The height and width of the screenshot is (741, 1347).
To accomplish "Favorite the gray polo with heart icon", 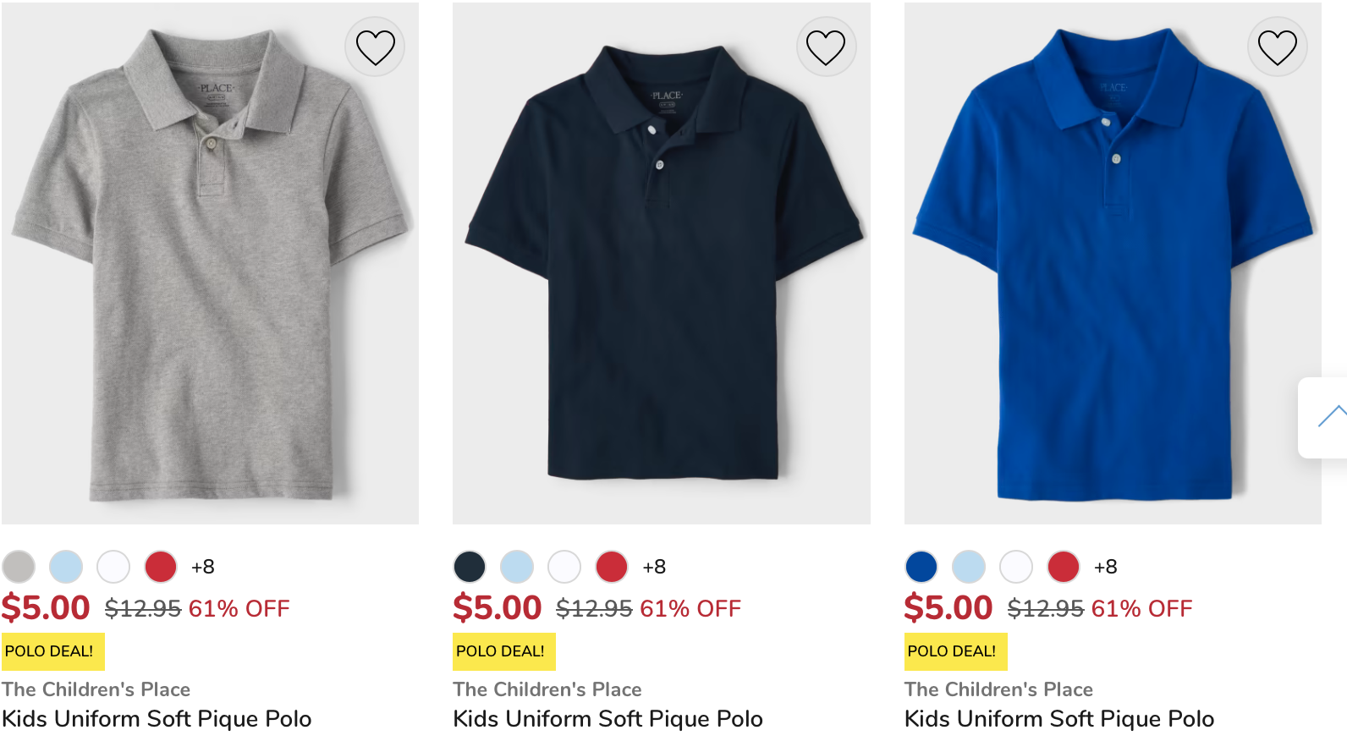I will (x=375, y=47).
